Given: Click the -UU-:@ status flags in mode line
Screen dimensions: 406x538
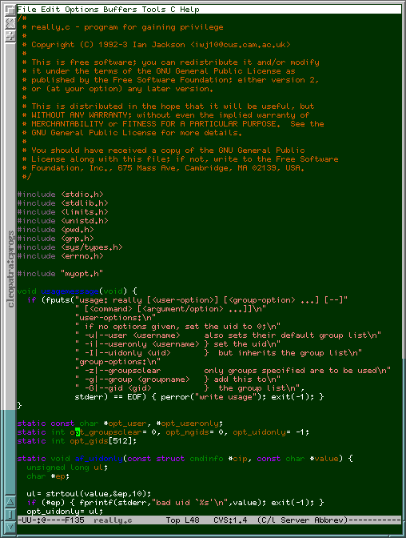Looking at the screenshot, I should click(31, 520).
